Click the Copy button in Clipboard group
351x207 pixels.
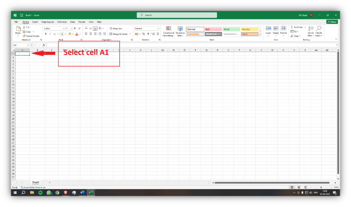[27, 32]
